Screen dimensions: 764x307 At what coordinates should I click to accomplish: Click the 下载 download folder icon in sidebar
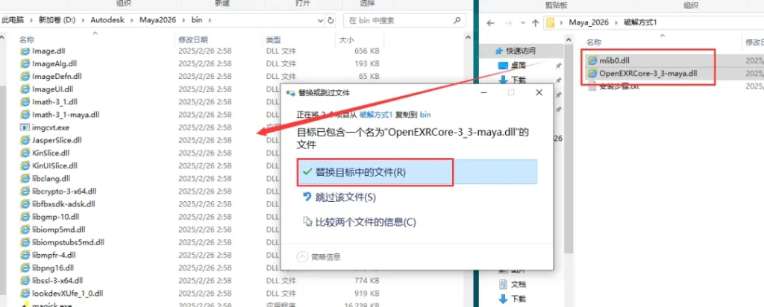[502, 80]
